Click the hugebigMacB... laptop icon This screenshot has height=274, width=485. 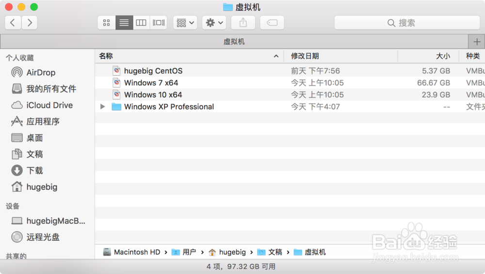coord(16,221)
